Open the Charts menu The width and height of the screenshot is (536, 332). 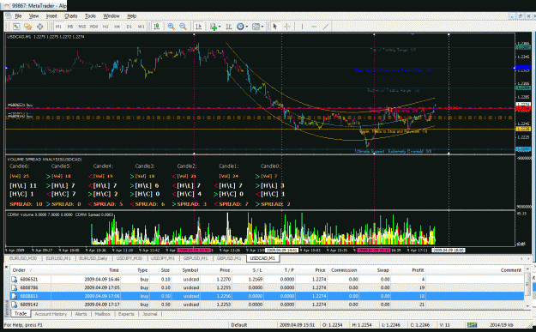(x=71, y=16)
